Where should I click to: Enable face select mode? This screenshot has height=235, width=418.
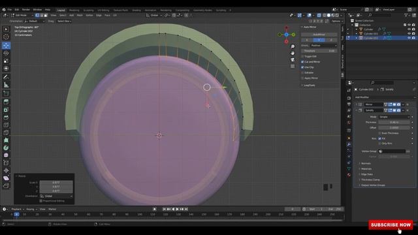(x=46, y=15)
